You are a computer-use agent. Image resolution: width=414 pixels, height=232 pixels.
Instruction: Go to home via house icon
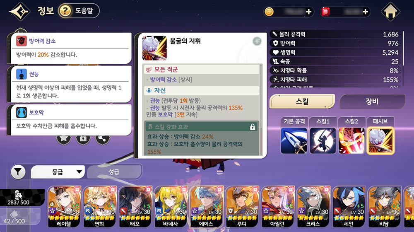[x=390, y=12]
